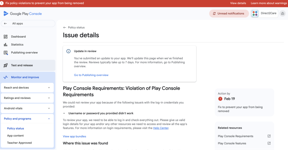Follow the Go to Publishing overview link
Viewport: 288px width, 150px height.
[91, 75]
